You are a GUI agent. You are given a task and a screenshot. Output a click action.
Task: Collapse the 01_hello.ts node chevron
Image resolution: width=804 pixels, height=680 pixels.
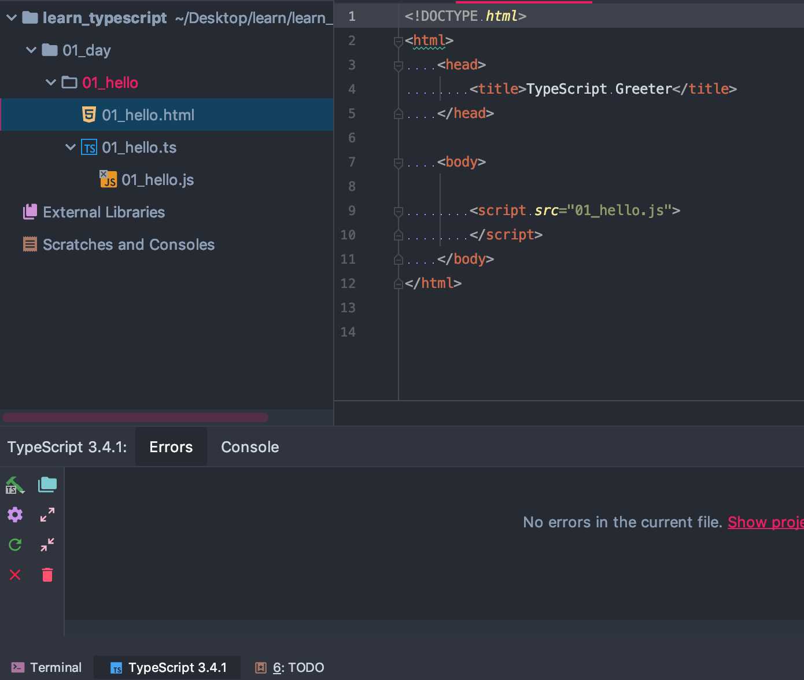(x=71, y=147)
